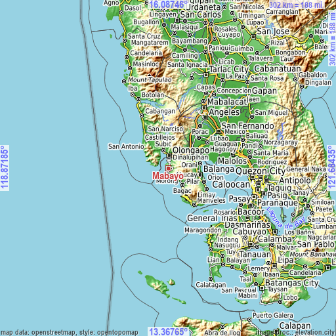Screen dimensions: 336x336
Task: Click the General Trias label
Action: [x=212, y=218]
